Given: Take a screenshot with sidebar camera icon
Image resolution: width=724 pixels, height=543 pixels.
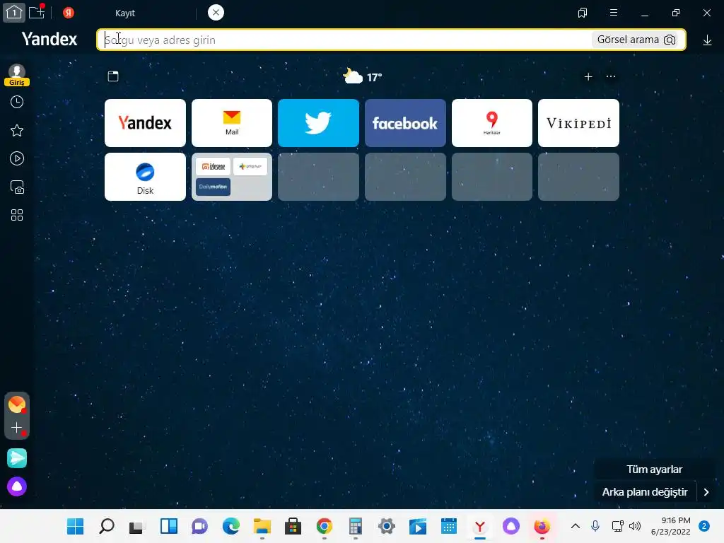Looking at the screenshot, I should point(17,187).
